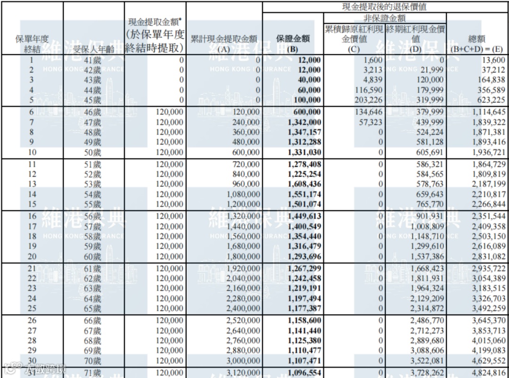Click the guaranteed amount 40,000
509x378 pixels.
coord(309,80)
